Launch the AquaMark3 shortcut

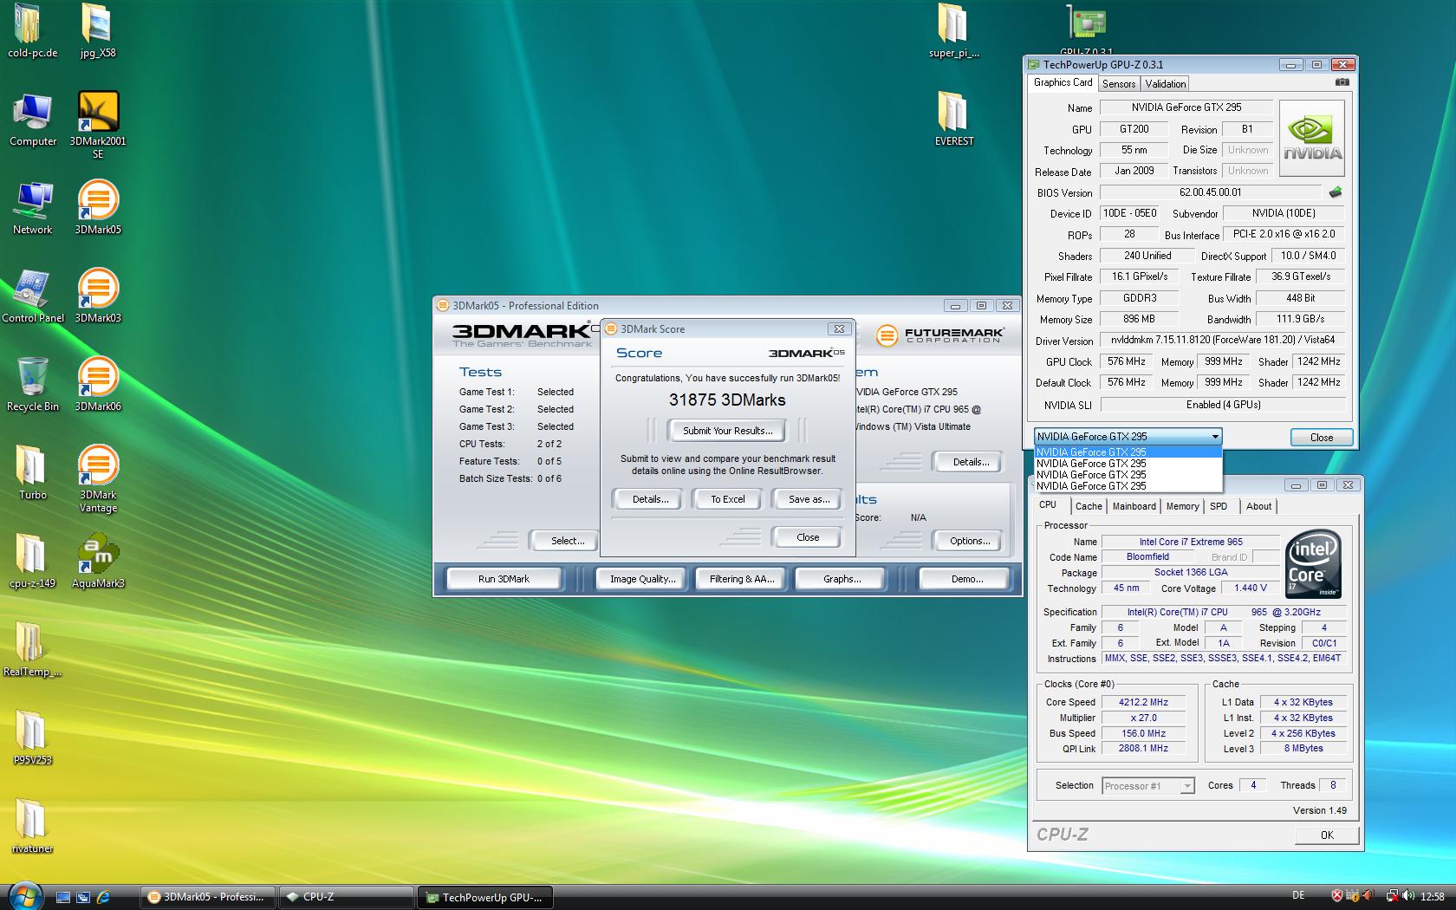(98, 562)
